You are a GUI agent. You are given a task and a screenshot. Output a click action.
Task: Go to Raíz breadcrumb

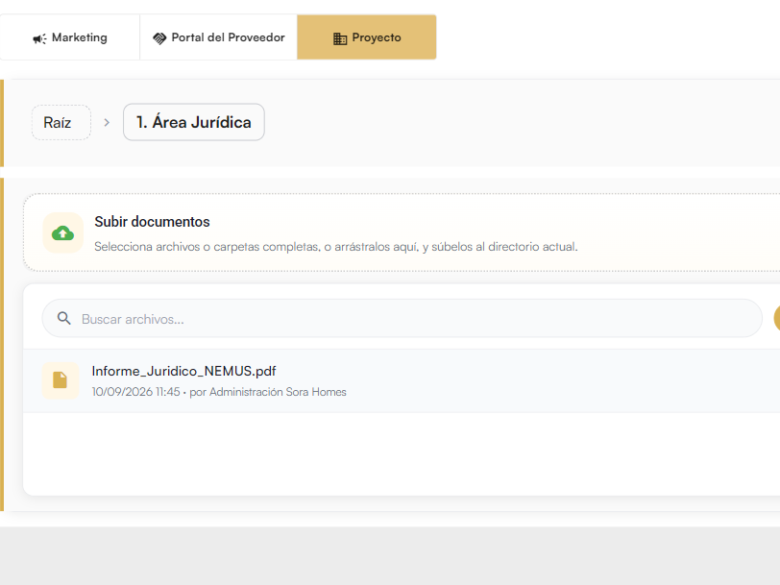[x=61, y=122]
